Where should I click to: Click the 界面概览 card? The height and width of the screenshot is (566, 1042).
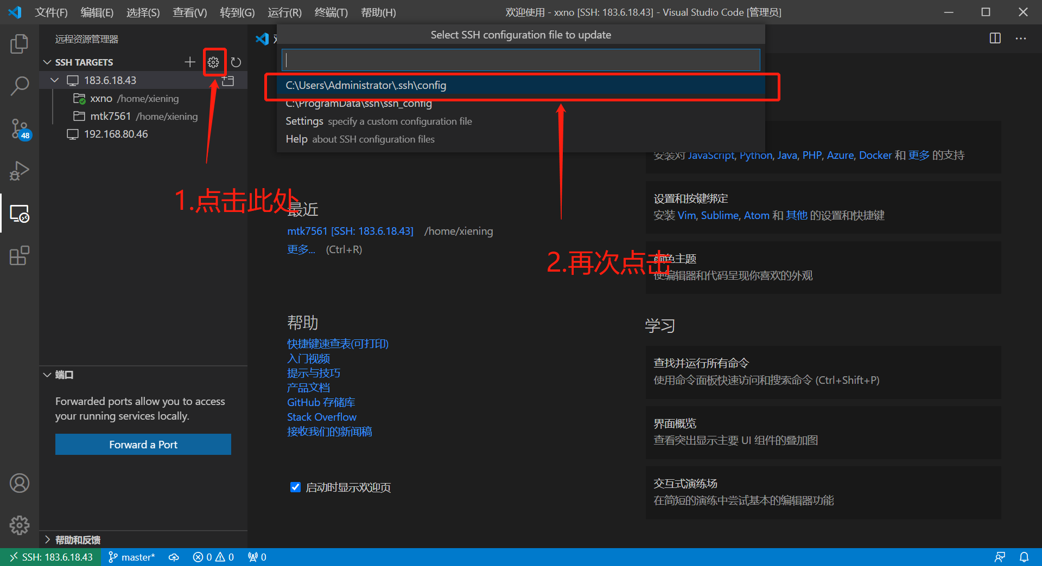click(823, 432)
